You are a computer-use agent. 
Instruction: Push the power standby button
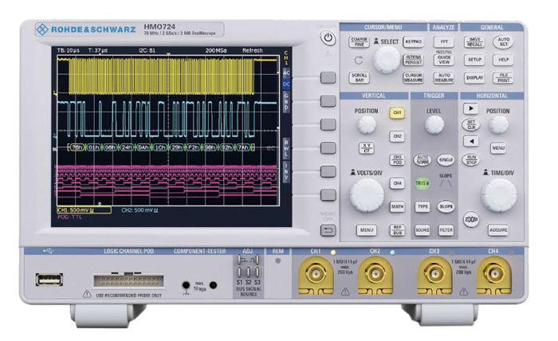328,38
